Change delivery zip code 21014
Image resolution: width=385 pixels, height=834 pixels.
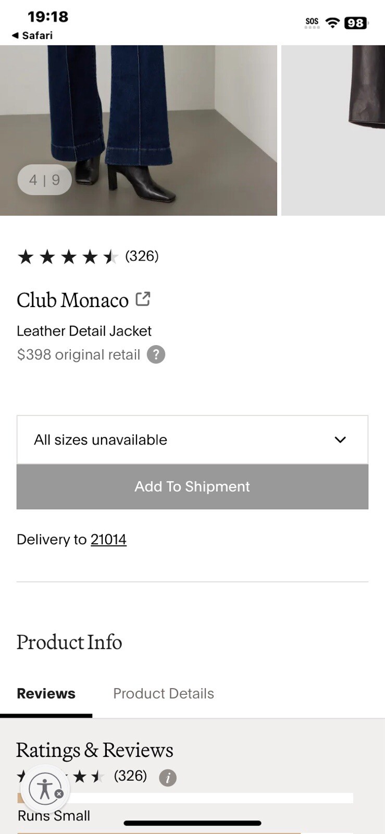pos(108,539)
